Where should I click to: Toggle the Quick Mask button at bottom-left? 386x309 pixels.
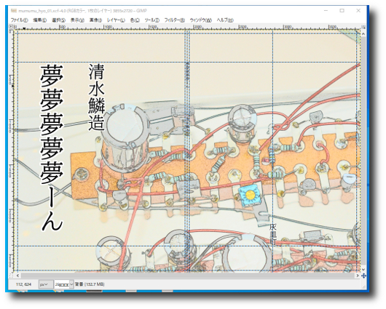(11, 276)
